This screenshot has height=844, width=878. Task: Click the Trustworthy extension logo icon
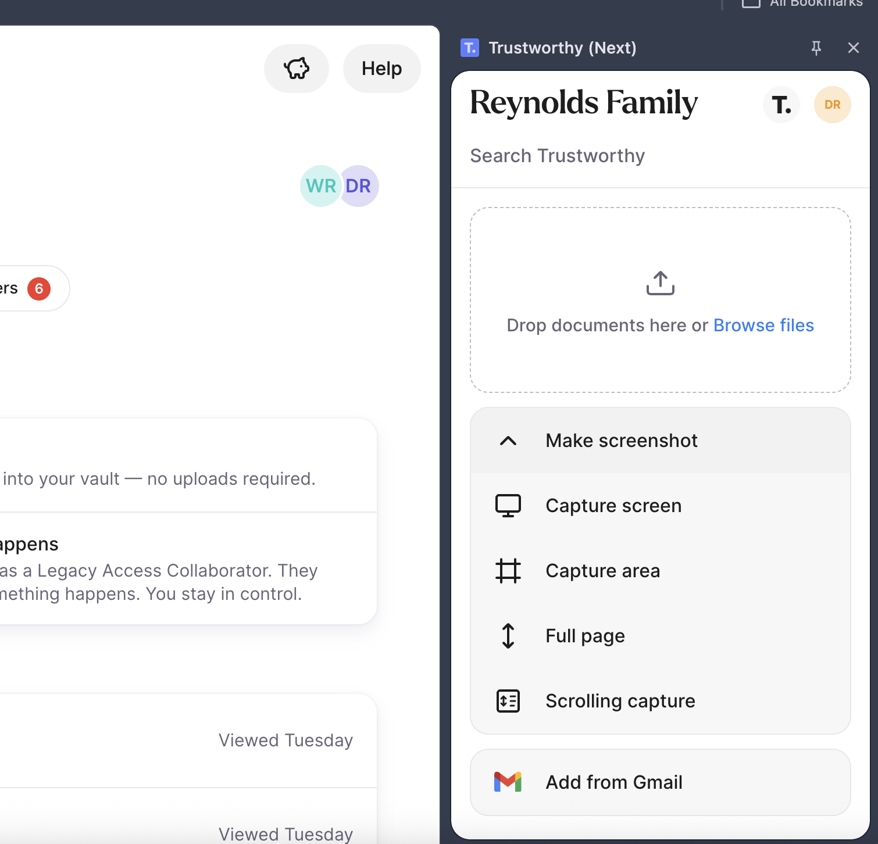tap(469, 48)
